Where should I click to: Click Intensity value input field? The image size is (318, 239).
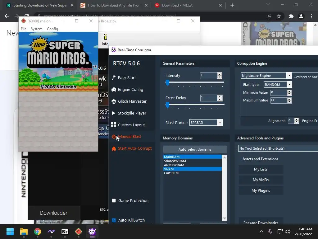(208, 76)
